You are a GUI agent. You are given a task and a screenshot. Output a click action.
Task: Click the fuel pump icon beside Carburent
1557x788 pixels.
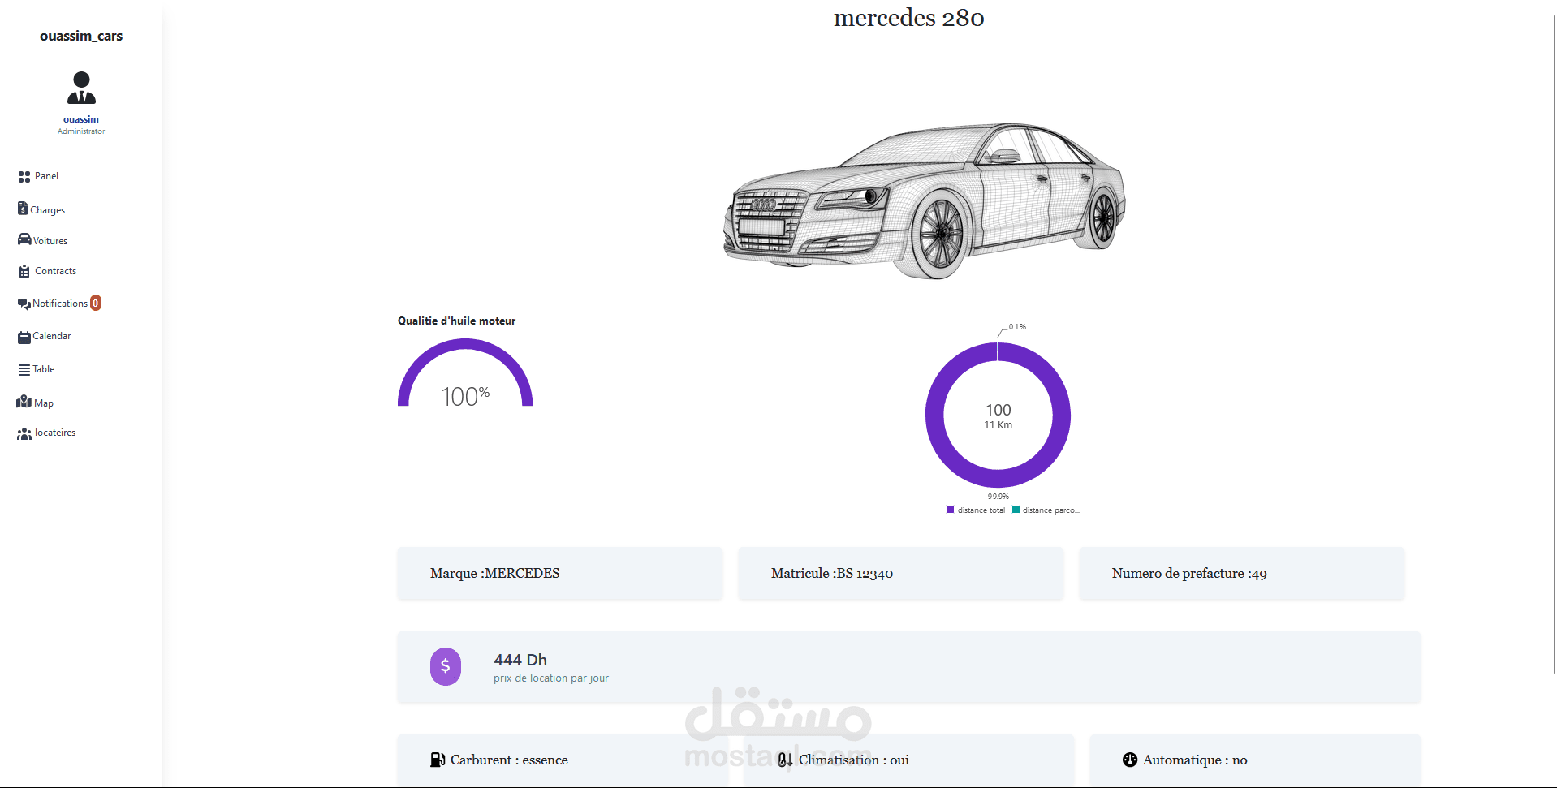tap(438, 760)
